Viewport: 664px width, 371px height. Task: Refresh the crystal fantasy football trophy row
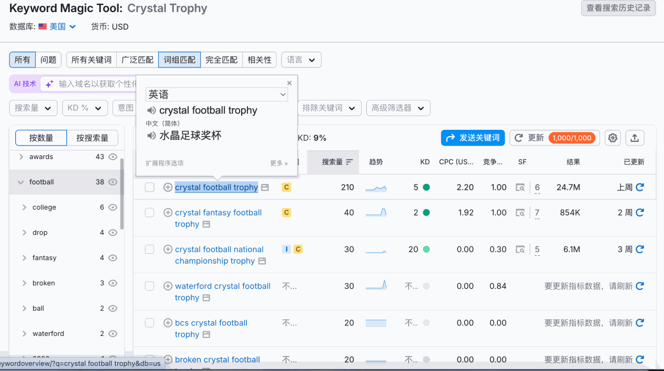coord(640,212)
